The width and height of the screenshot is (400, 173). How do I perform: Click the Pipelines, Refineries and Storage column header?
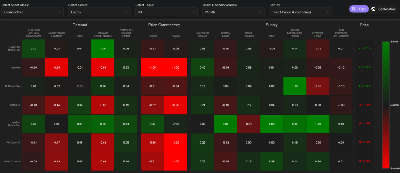[295, 33]
